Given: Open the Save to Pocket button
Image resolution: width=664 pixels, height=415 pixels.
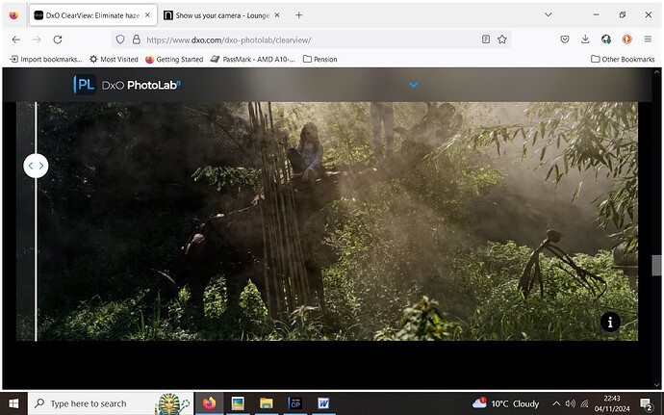Looking at the screenshot, I should point(565,39).
